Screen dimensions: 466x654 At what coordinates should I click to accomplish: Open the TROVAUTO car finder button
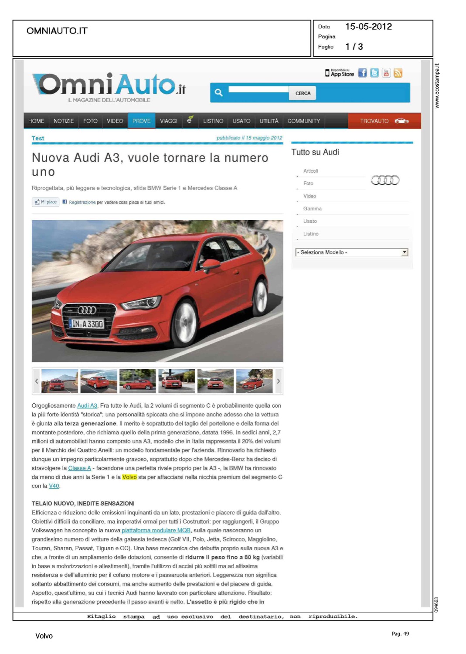[384, 121]
